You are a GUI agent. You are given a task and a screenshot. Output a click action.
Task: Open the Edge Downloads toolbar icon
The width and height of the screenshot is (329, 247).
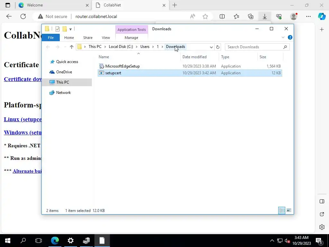pyautogui.click(x=265, y=16)
